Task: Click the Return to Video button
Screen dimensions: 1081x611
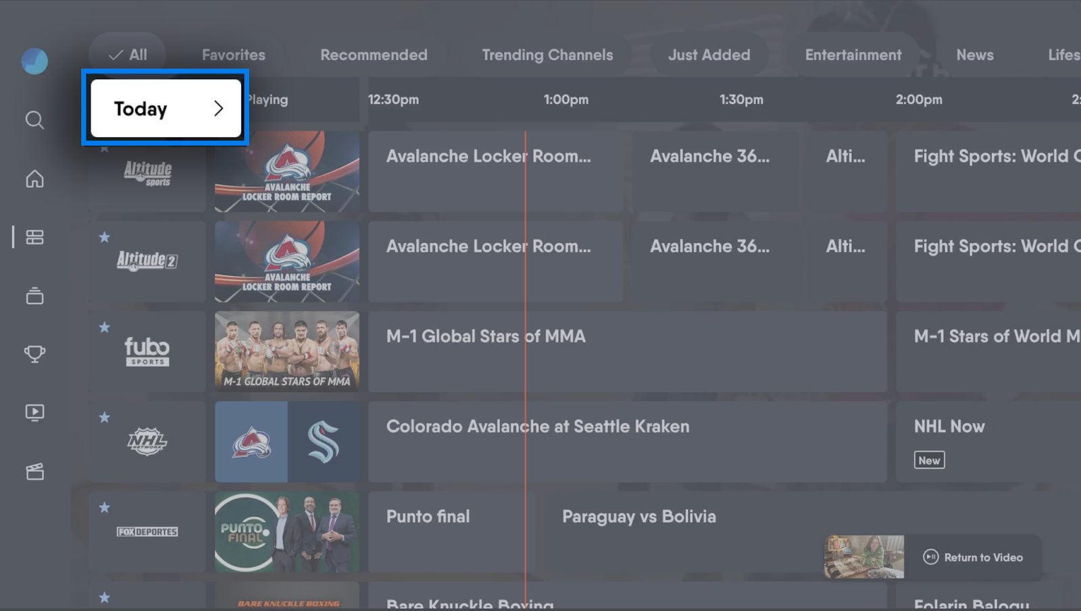Action: coord(973,557)
